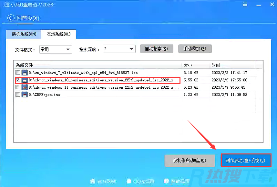
Task: Click 自动搜索(S) button
Action: click(x=156, y=49)
